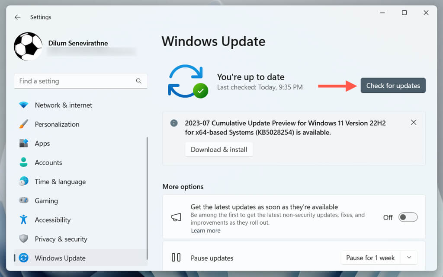The width and height of the screenshot is (443, 277).
Task: Click the search magnifier icon
Action: [x=139, y=81]
